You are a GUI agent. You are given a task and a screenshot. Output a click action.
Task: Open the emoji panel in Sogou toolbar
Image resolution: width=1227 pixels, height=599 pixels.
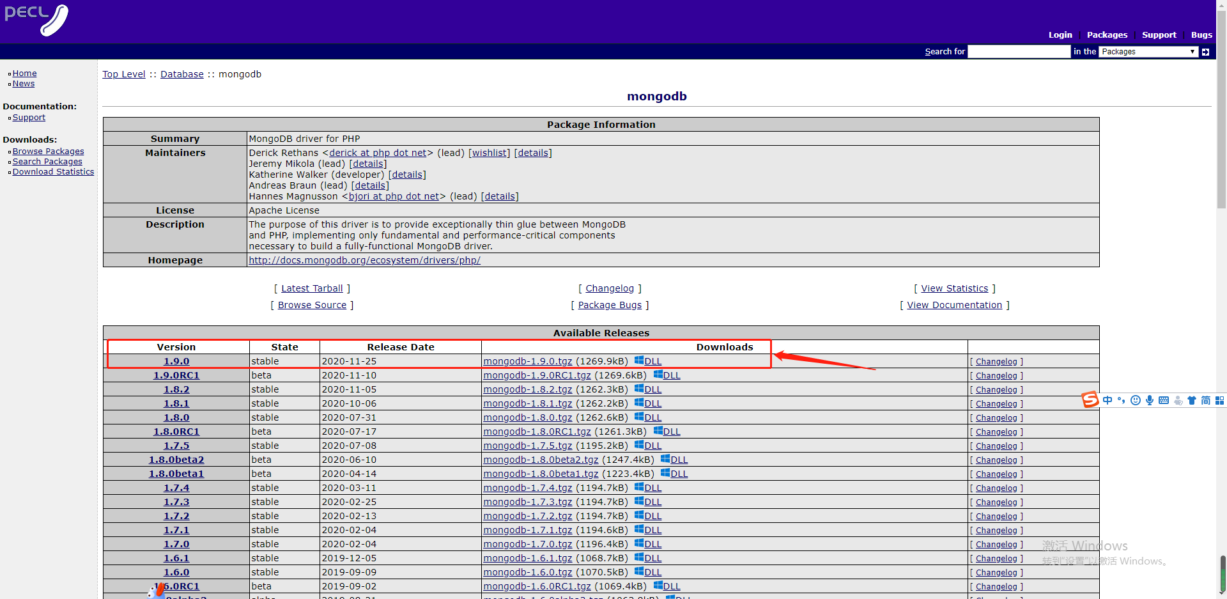[1136, 400]
